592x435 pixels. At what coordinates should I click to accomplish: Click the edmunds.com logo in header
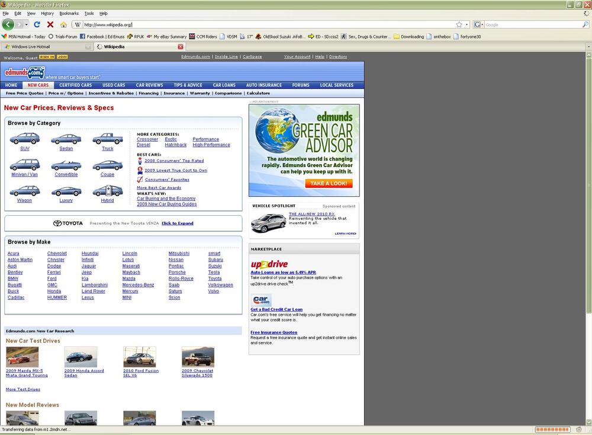coord(24,72)
